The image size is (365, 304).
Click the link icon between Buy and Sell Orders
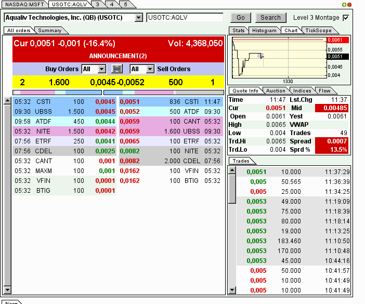click(x=117, y=69)
